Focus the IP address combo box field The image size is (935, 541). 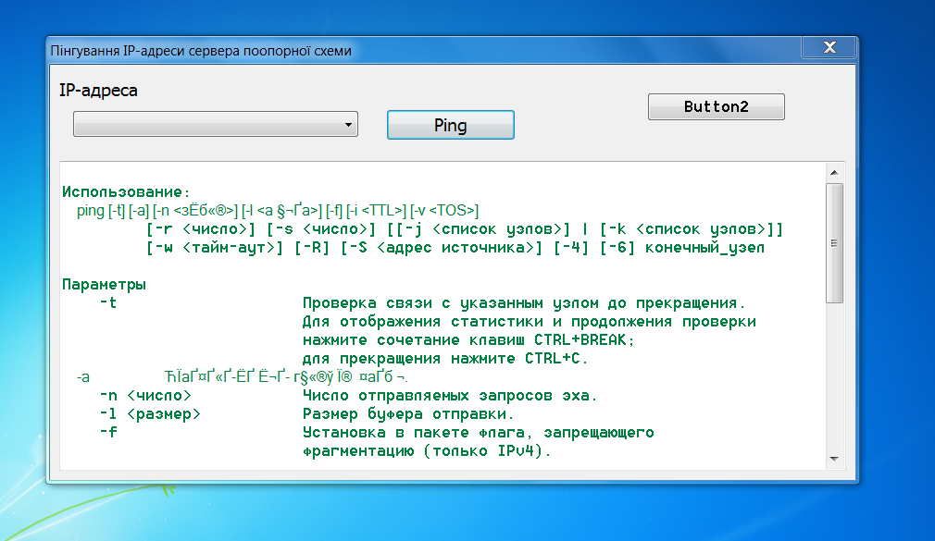coord(216,124)
